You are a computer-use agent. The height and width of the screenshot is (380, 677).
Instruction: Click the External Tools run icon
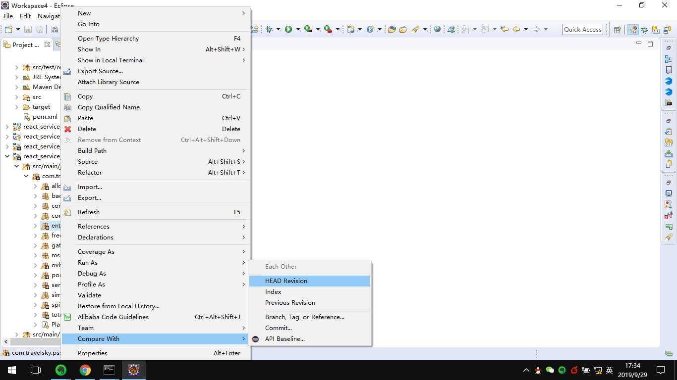click(x=328, y=29)
